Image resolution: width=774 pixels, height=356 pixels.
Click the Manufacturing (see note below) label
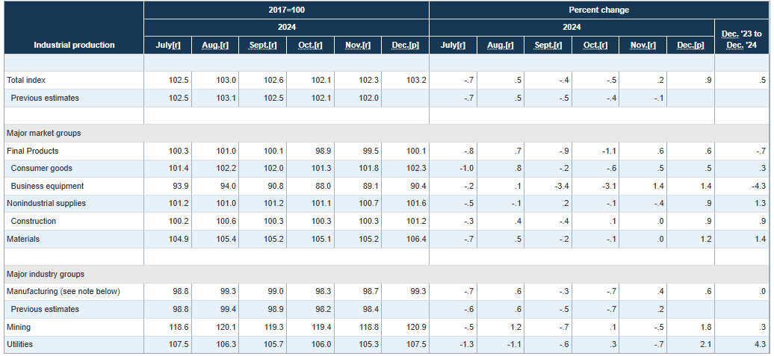click(x=63, y=291)
